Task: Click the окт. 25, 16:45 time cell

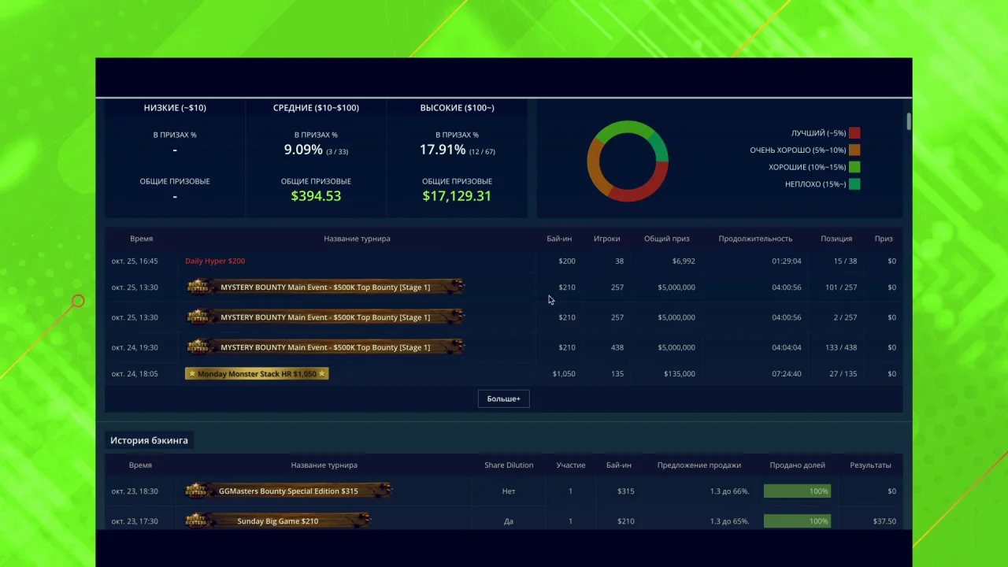Action: [135, 261]
